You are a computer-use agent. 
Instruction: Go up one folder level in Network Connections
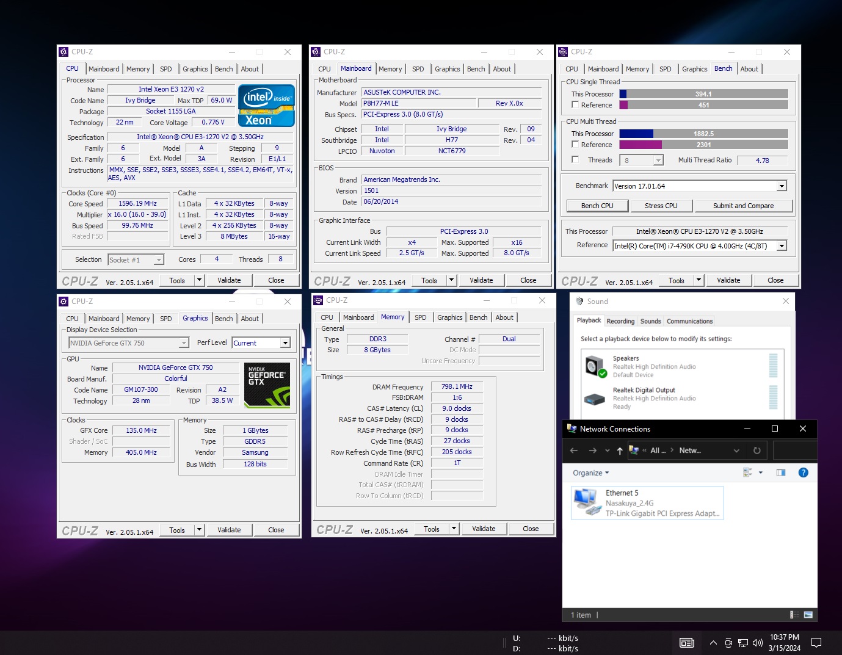[620, 451]
